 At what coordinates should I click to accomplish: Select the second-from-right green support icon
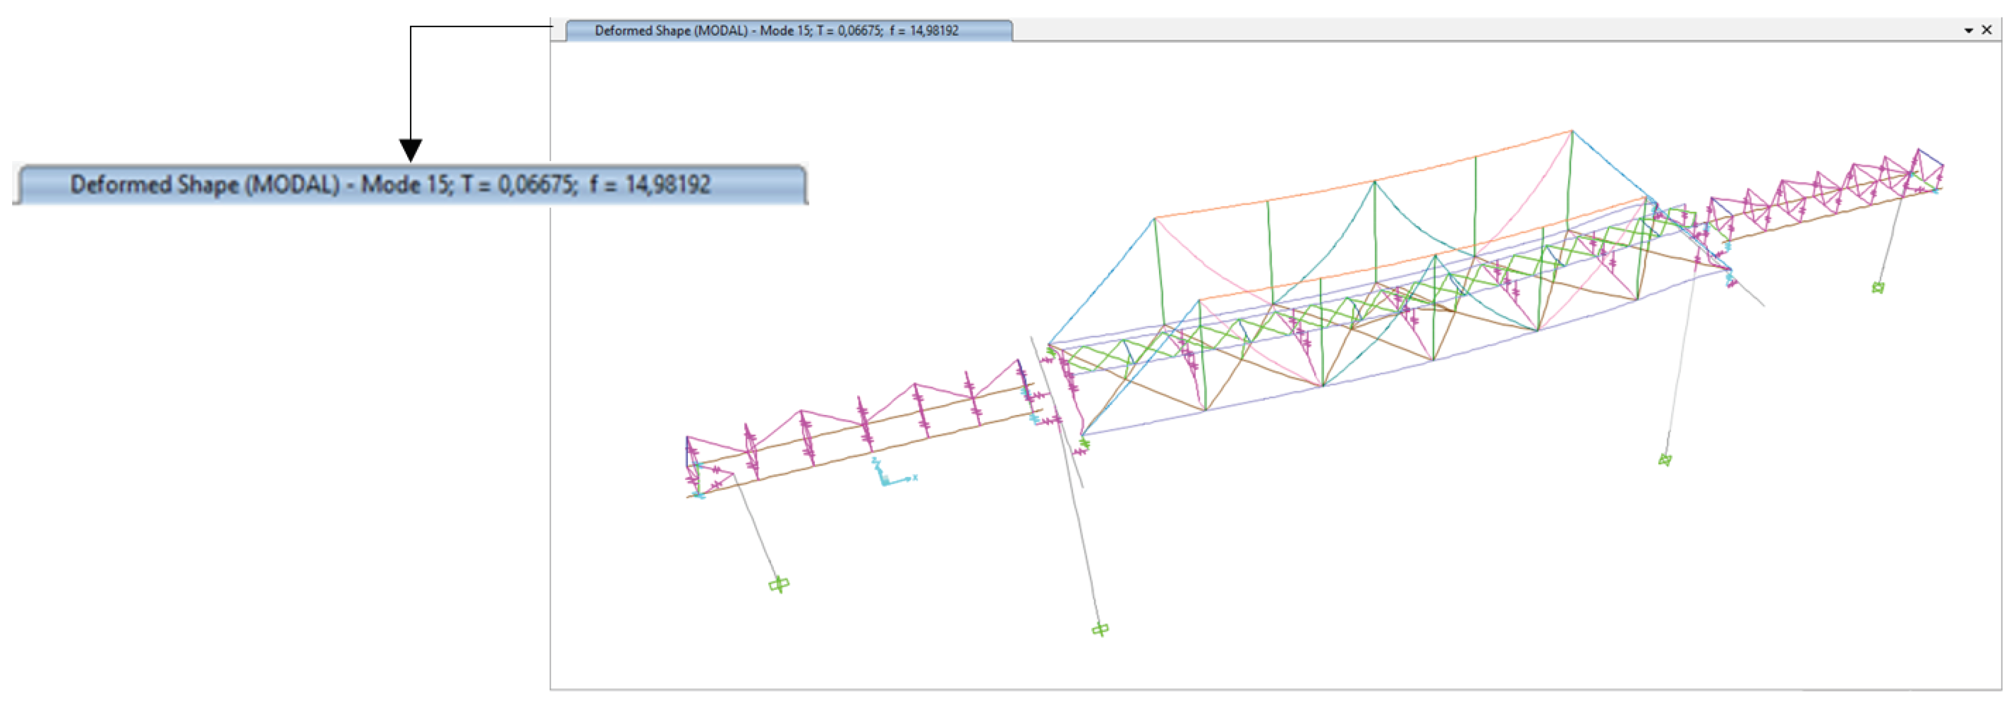[1664, 460]
